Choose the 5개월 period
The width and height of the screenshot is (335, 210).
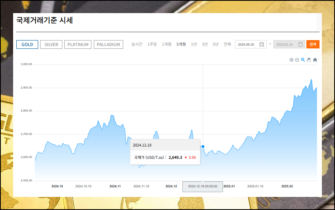pos(181,44)
